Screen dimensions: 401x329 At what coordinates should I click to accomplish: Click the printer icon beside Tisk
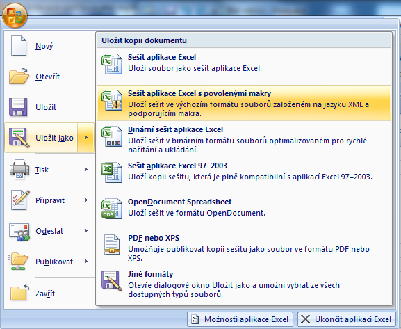pyautogui.click(x=19, y=170)
